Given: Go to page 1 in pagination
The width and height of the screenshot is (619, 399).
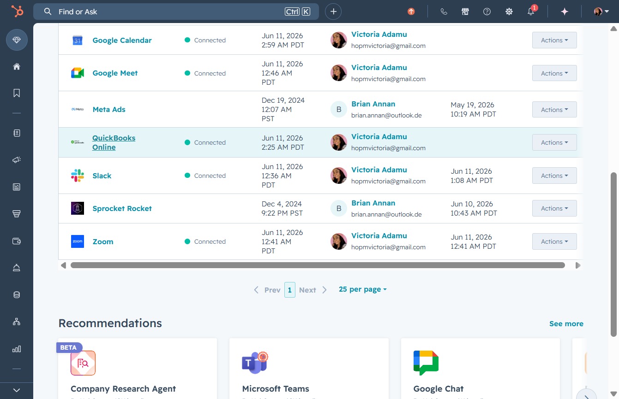Looking at the screenshot, I should pos(290,290).
